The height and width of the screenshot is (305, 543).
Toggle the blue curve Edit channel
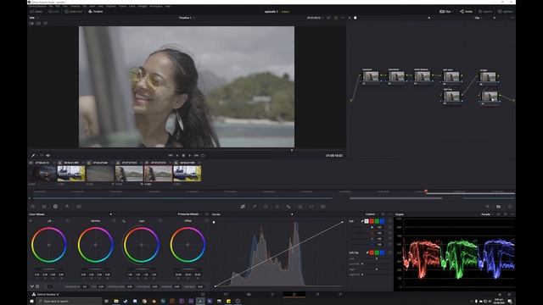[382, 221]
